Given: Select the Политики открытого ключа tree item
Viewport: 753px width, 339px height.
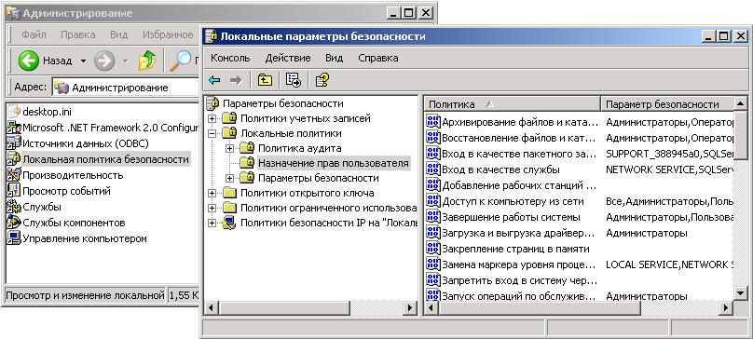Looking at the screenshot, I should tap(307, 193).
